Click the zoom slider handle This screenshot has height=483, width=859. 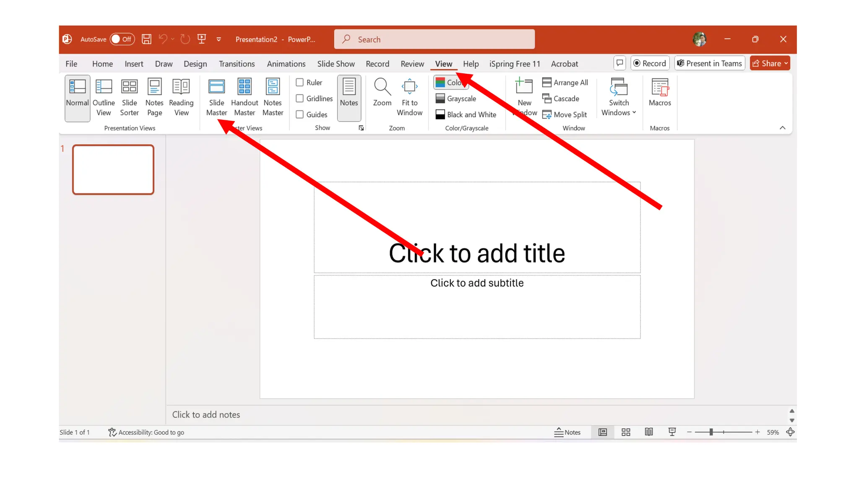711,432
